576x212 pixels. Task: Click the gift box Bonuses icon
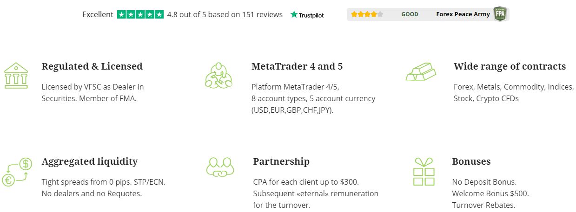tap(424, 172)
